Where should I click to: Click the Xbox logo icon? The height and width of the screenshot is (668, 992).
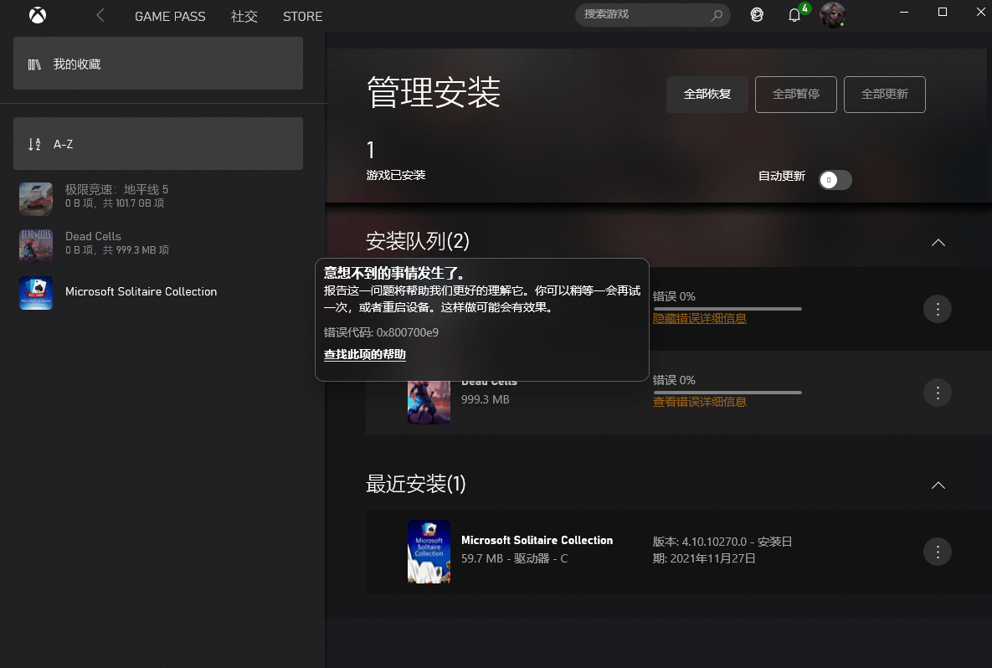click(38, 15)
